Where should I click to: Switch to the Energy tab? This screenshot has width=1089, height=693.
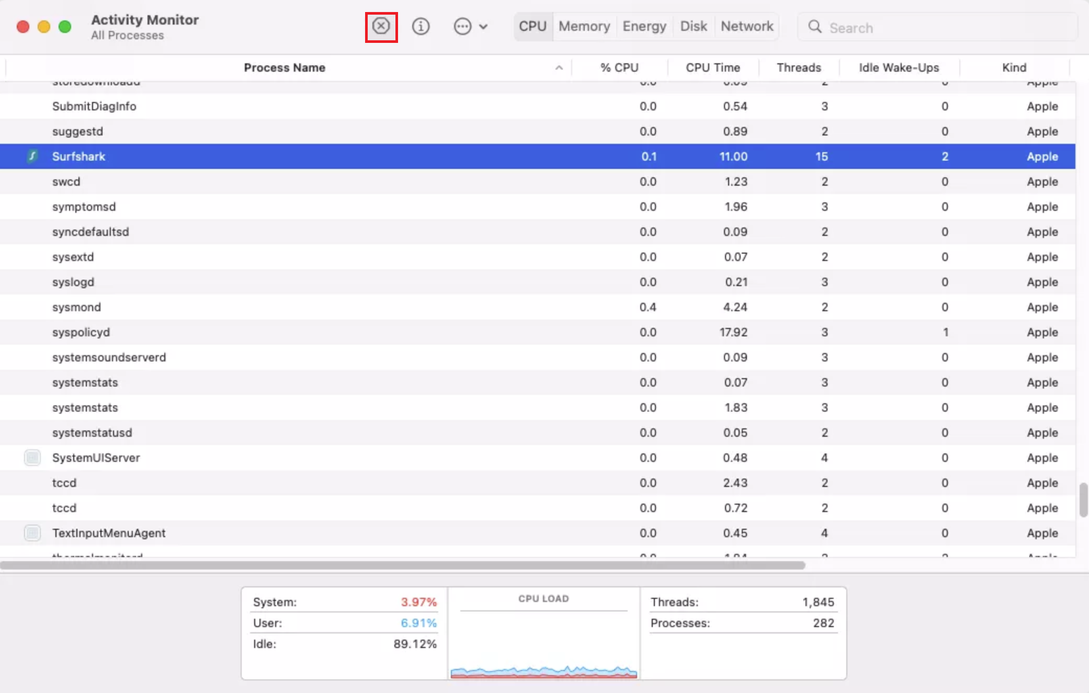click(x=644, y=26)
